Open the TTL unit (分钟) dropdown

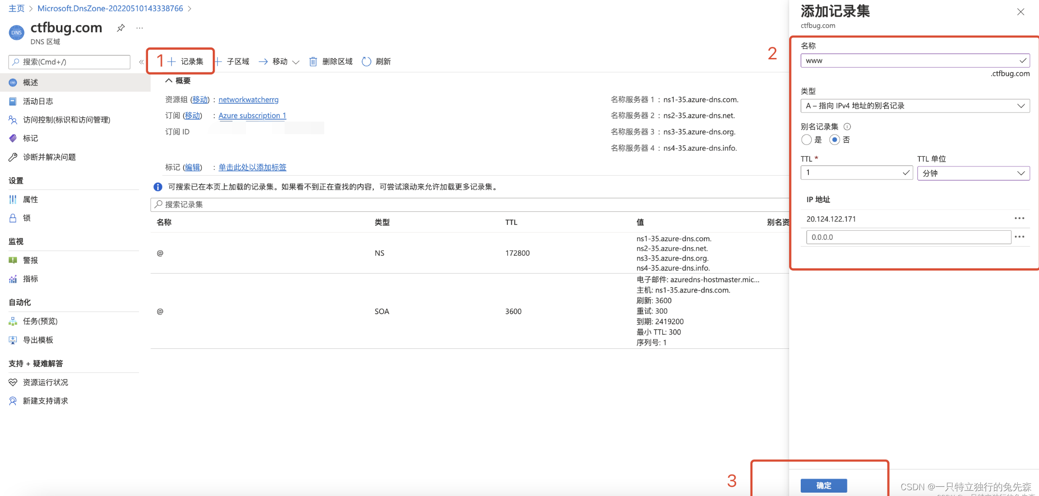pos(973,173)
